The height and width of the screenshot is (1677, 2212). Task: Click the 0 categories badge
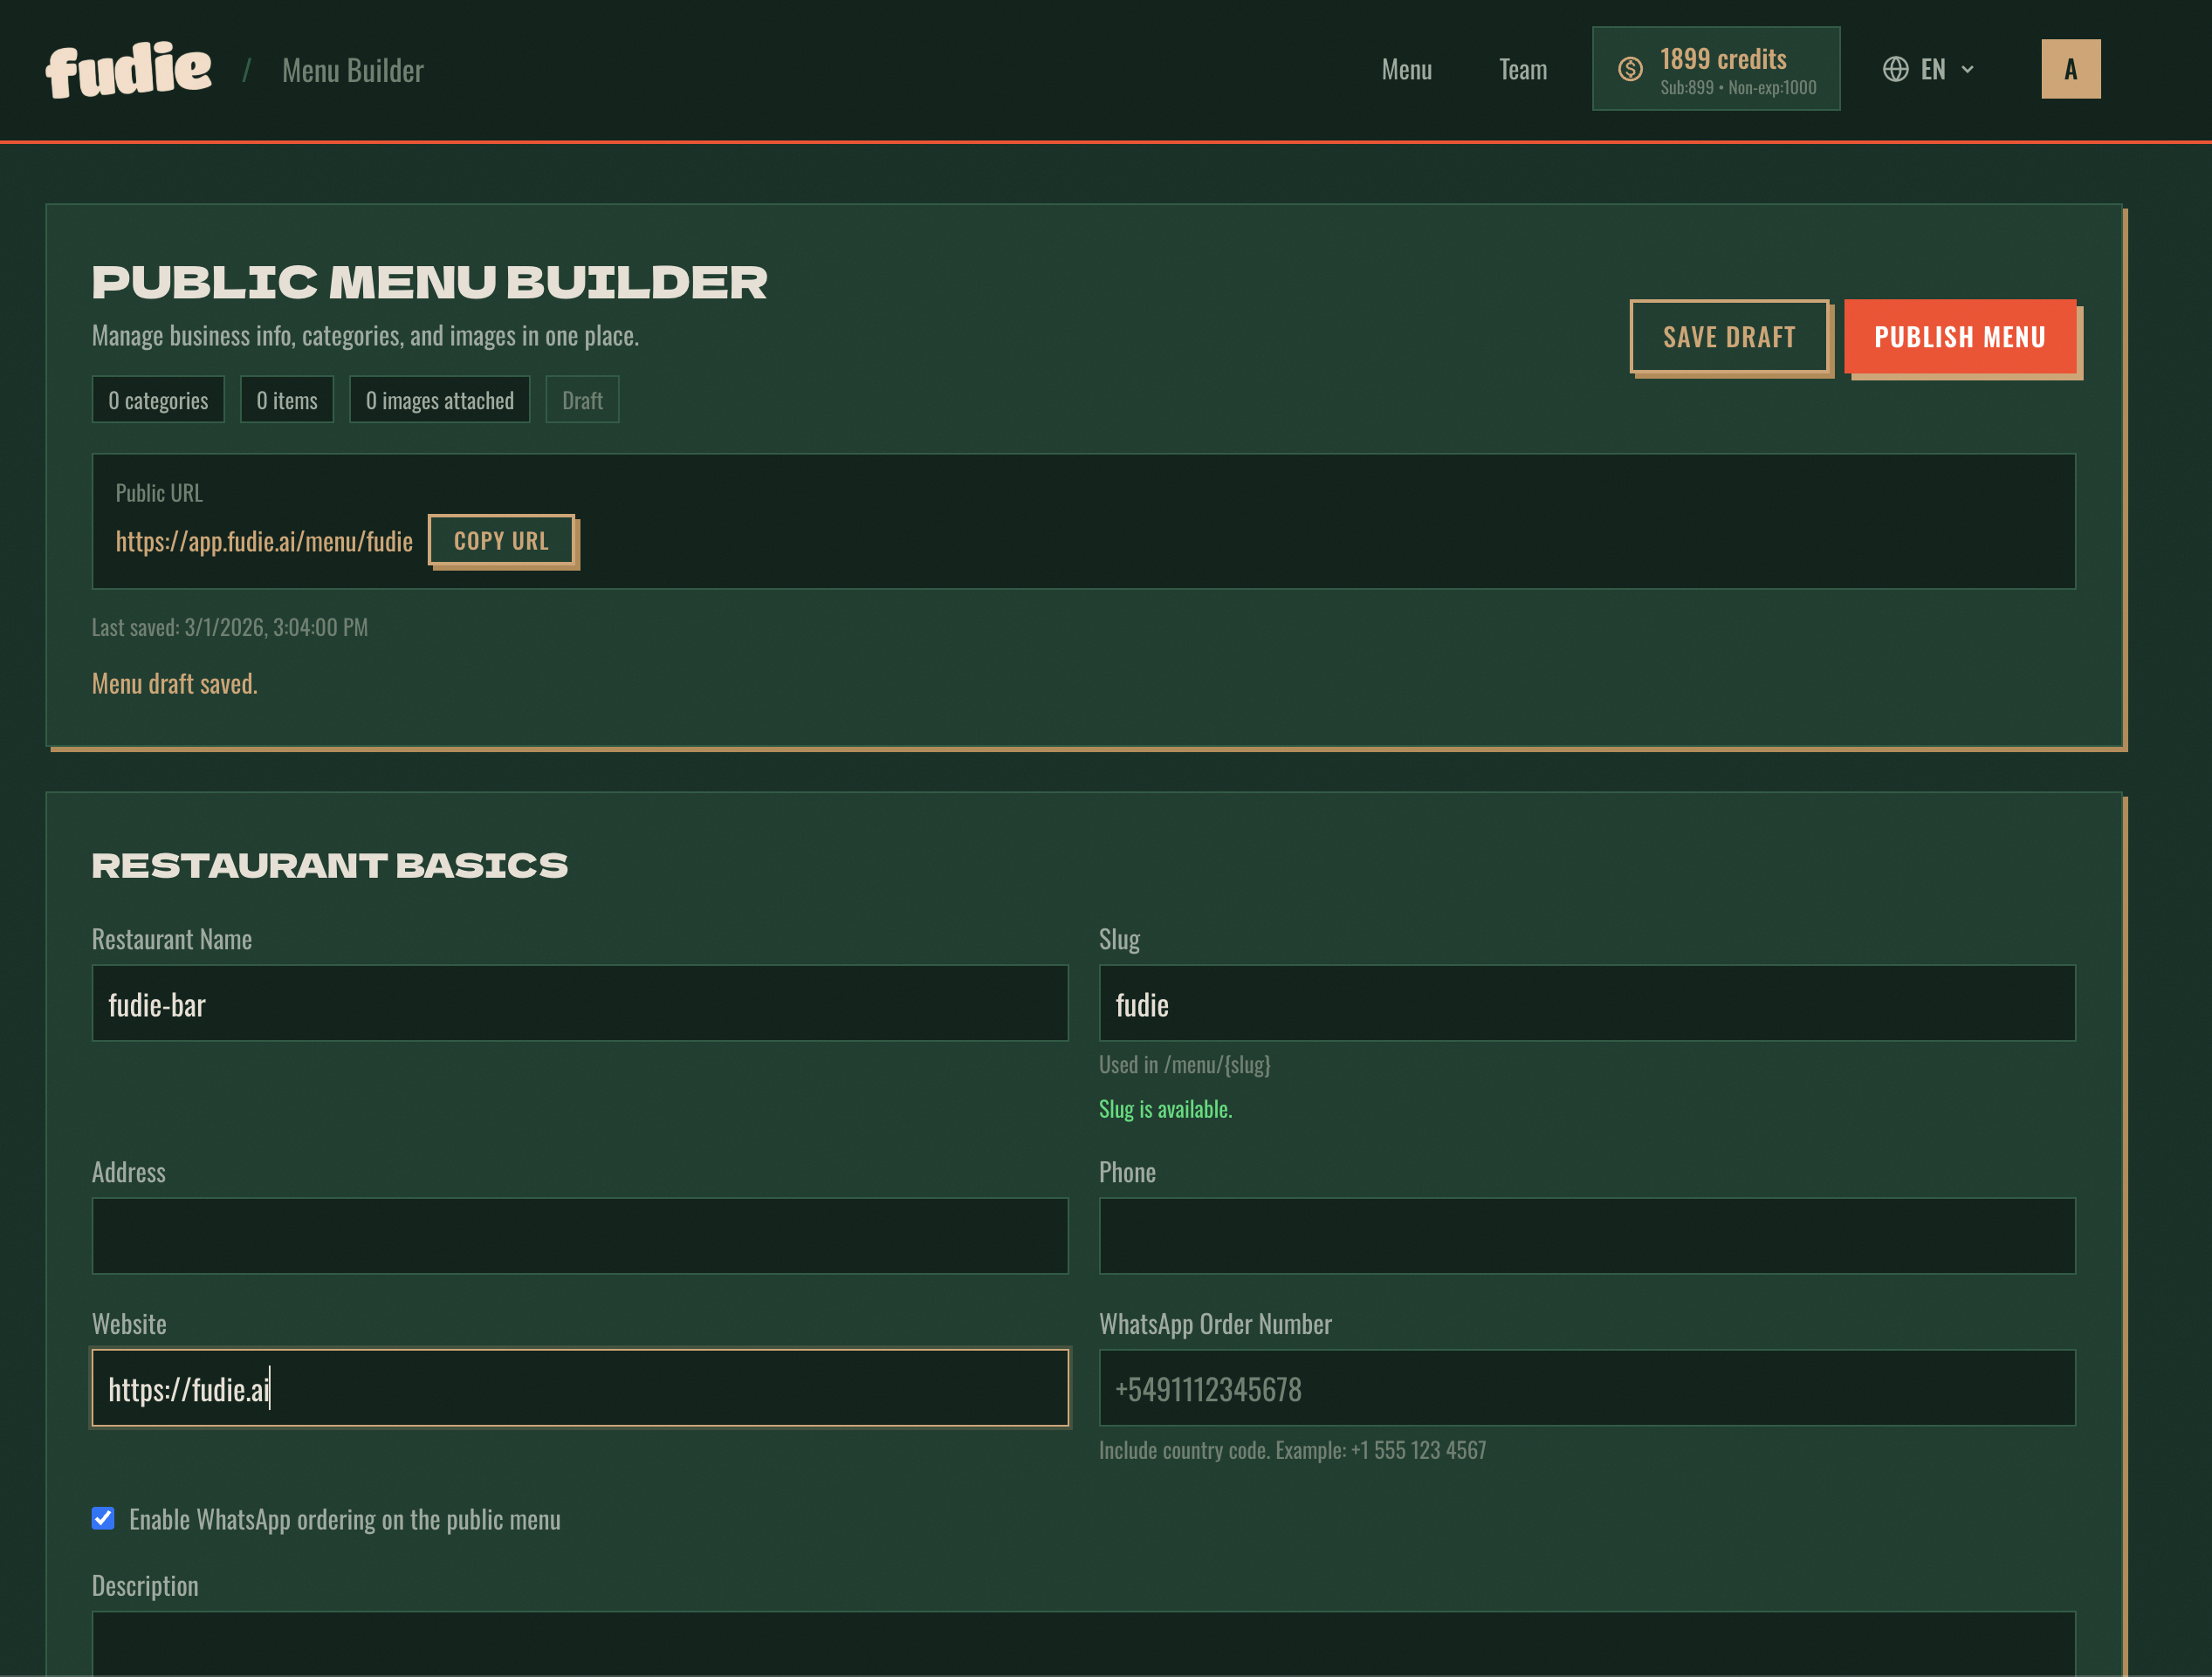click(158, 399)
